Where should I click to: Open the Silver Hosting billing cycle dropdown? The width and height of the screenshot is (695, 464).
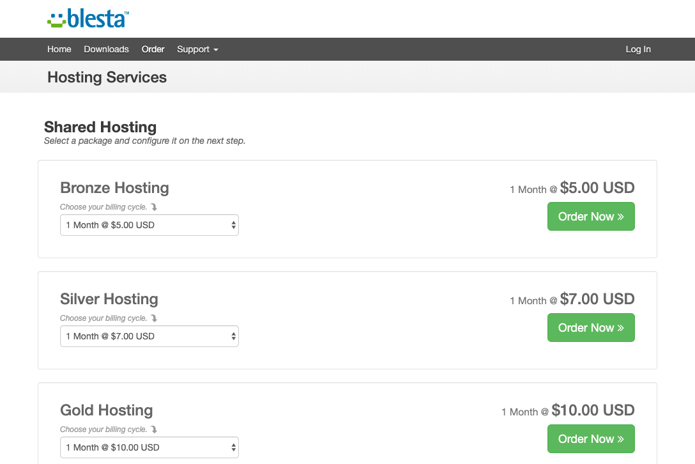click(149, 336)
